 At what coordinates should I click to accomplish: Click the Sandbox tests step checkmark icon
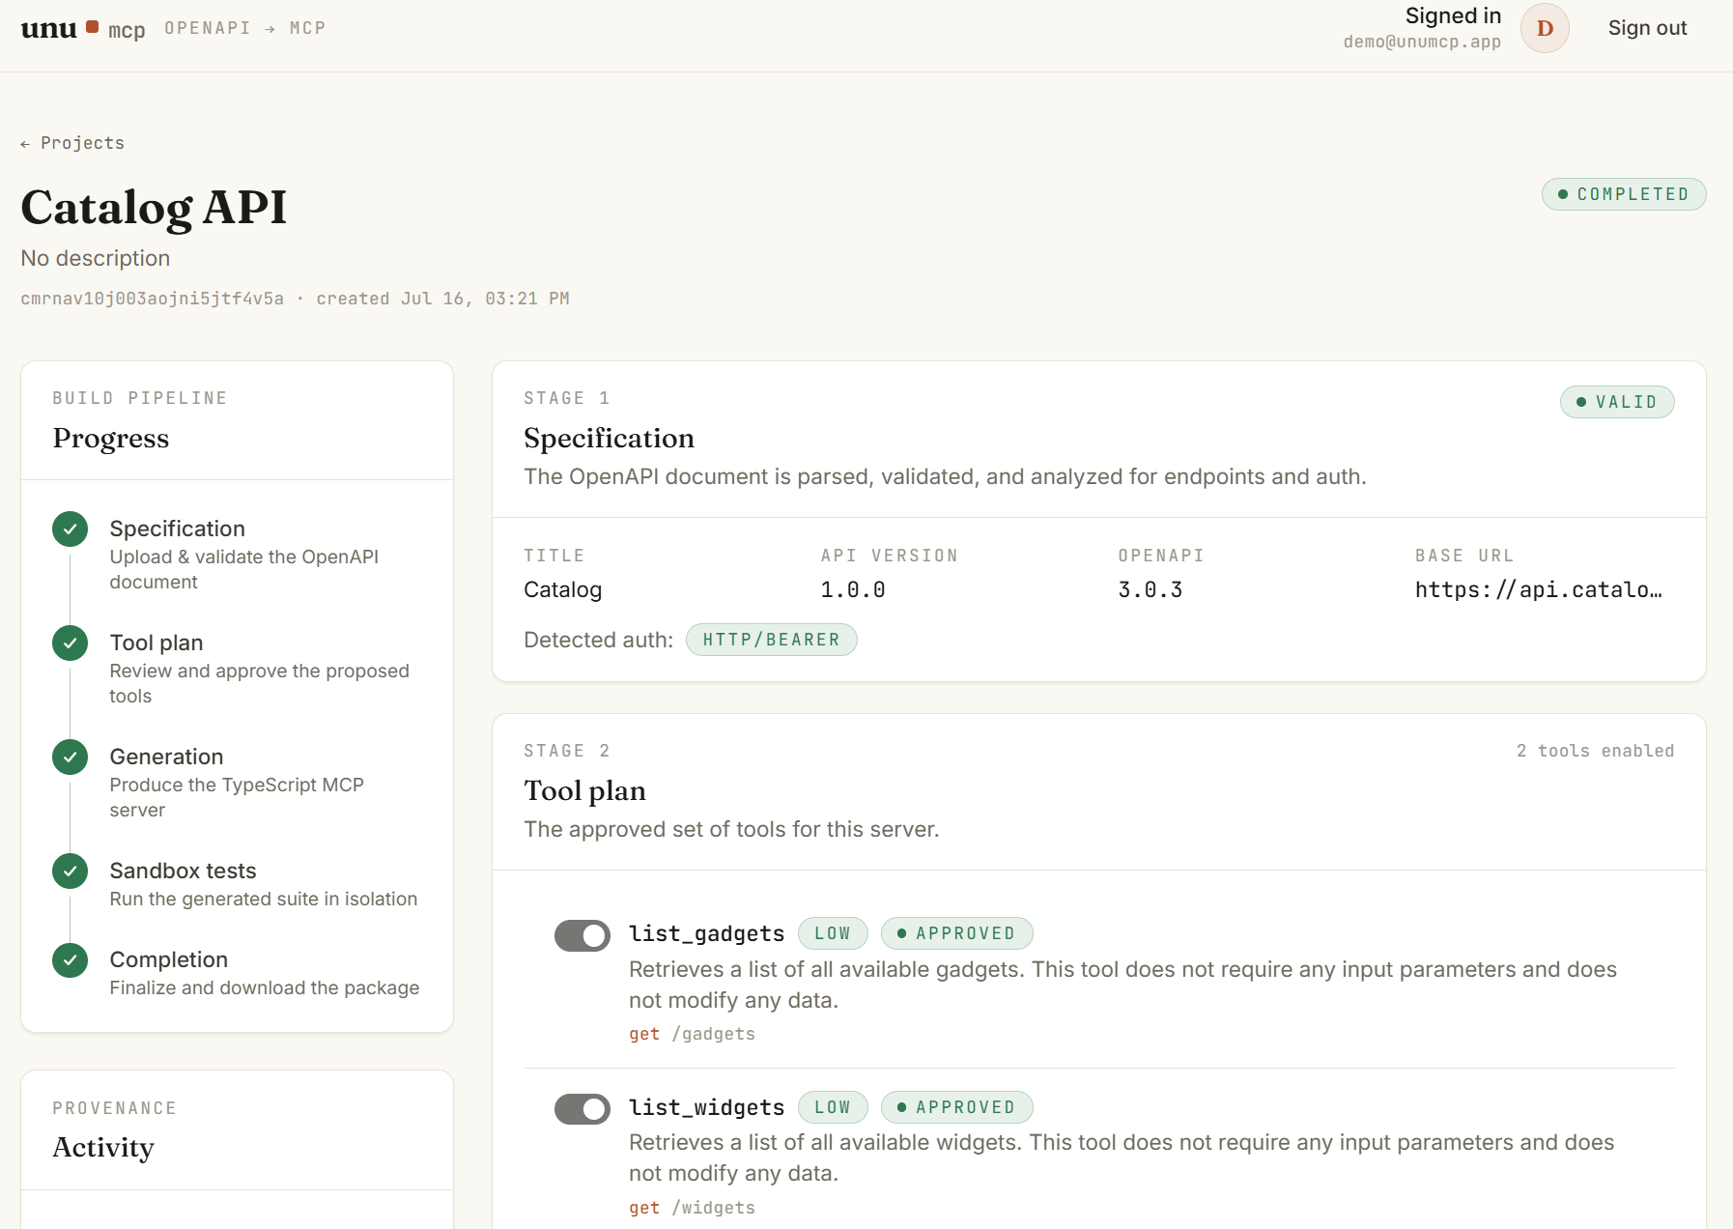(x=70, y=872)
